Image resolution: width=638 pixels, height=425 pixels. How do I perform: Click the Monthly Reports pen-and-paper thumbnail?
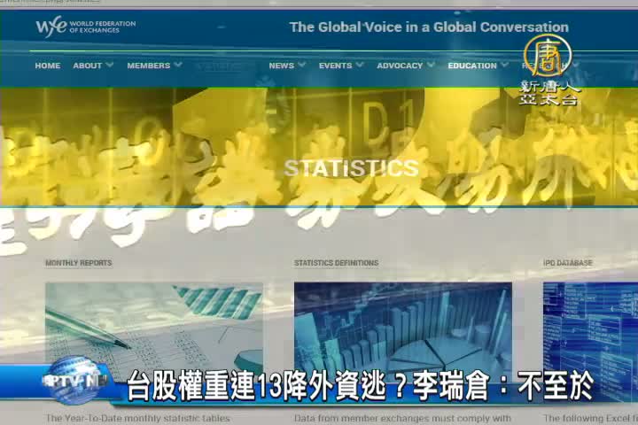coord(154,323)
